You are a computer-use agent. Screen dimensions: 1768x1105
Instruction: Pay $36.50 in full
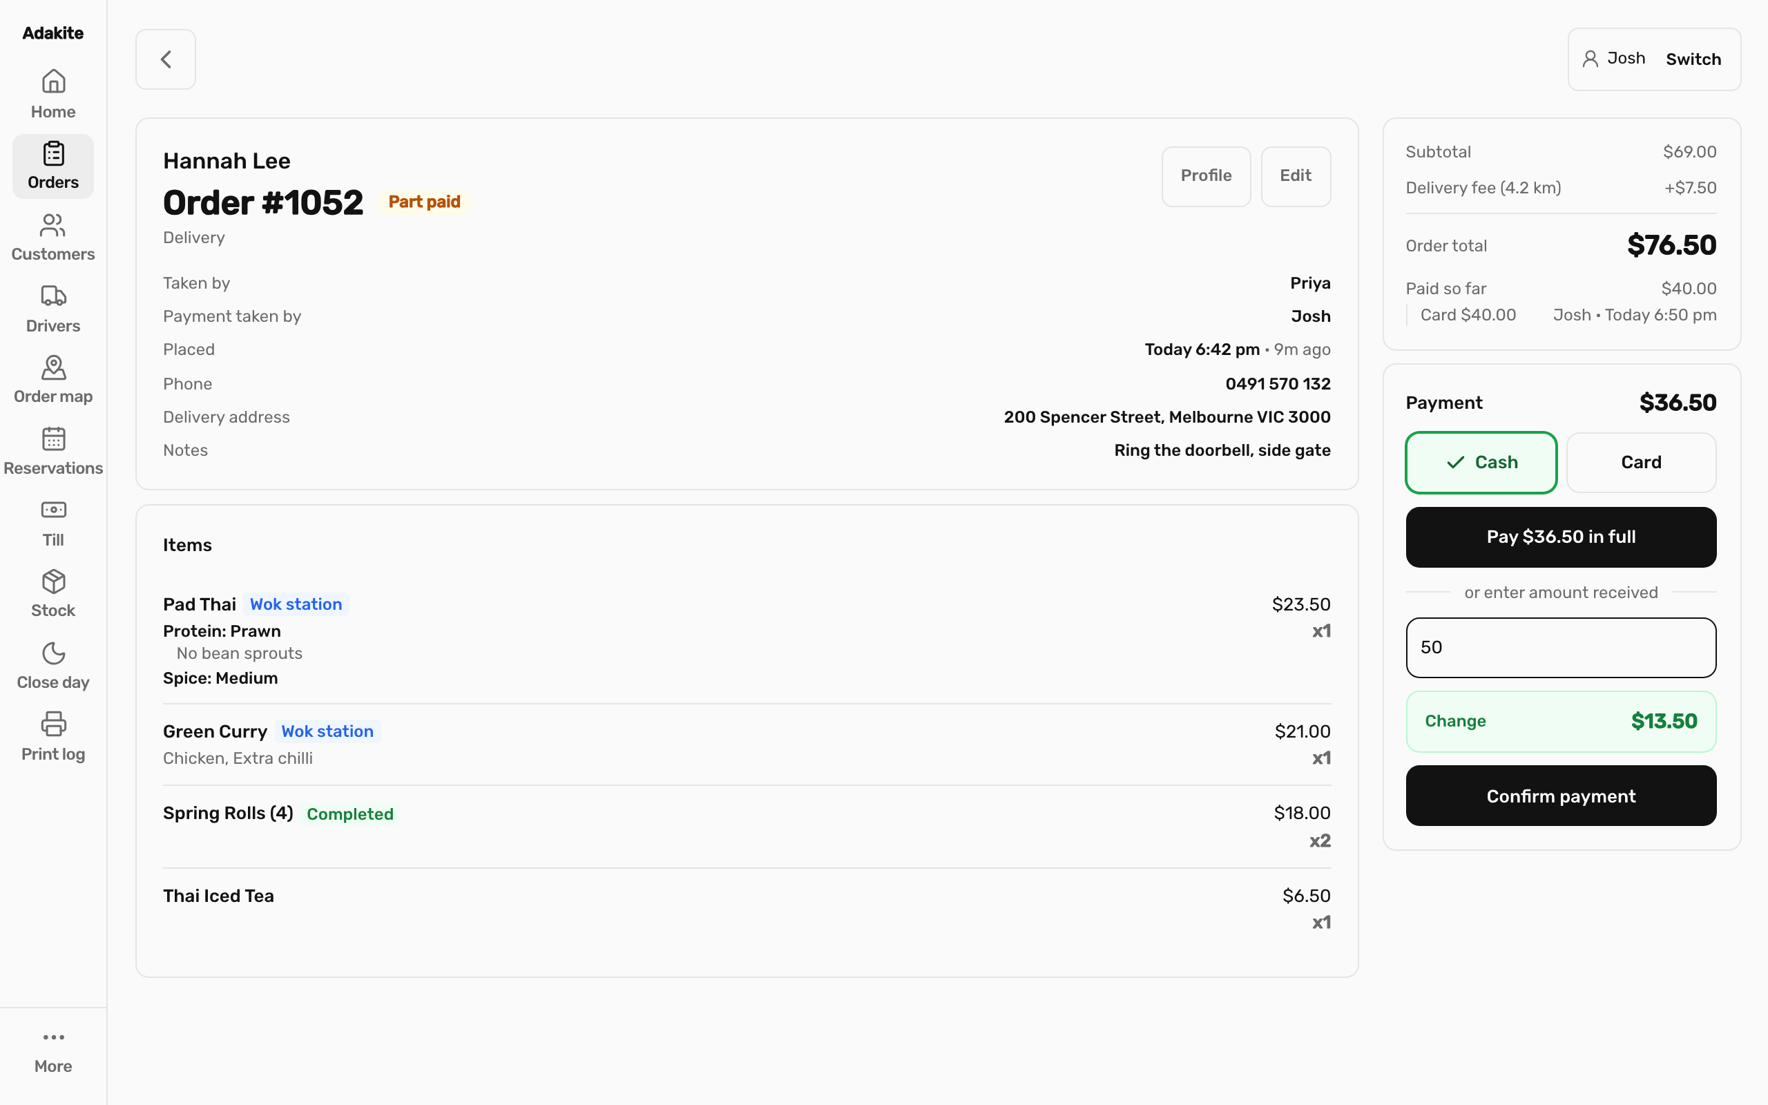click(x=1561, y=537)
